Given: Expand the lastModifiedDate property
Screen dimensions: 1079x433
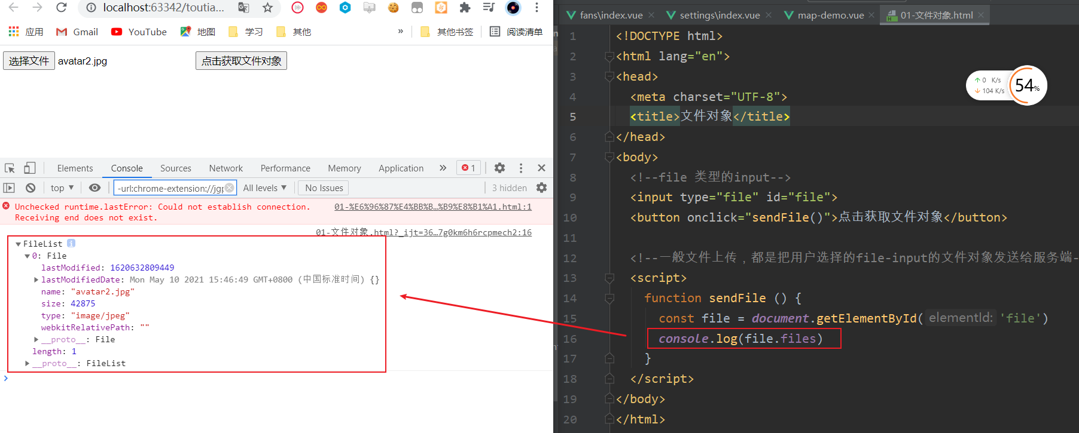Looking at the screenshot, I should [36, 280].
